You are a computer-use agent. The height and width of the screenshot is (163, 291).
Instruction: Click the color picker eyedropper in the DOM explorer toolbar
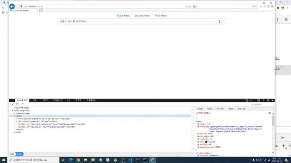point(22,104)
